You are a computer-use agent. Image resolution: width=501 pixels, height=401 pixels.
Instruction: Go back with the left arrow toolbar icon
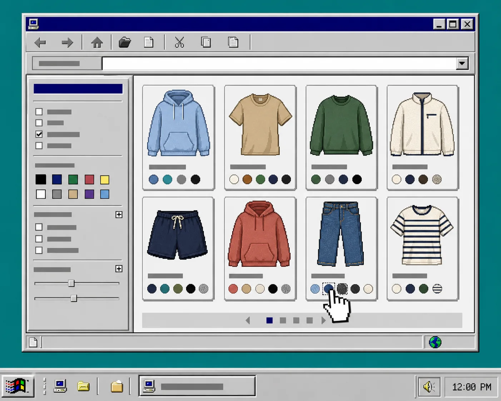[40, 43]
